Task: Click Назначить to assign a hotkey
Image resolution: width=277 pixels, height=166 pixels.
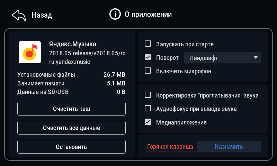Action: tap(229, 147)
